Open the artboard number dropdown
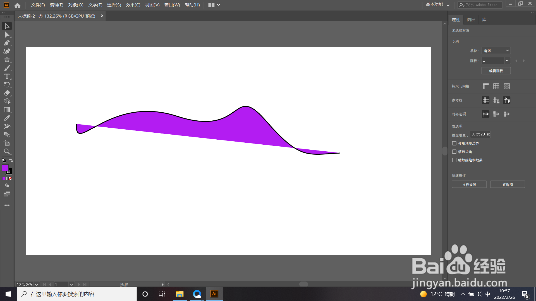 coord(507,60)
